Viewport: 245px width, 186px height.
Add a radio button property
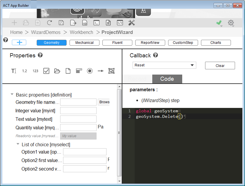pyautogui.click(x=90, y=71)
